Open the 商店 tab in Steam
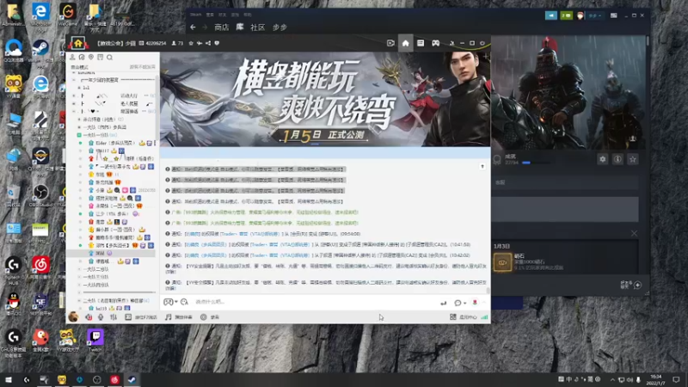 (222, 28)
